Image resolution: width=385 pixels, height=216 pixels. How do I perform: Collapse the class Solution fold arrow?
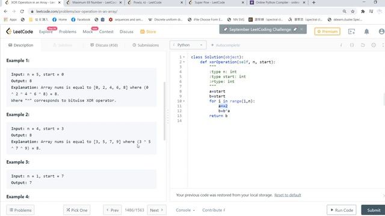tap(184, 57)
